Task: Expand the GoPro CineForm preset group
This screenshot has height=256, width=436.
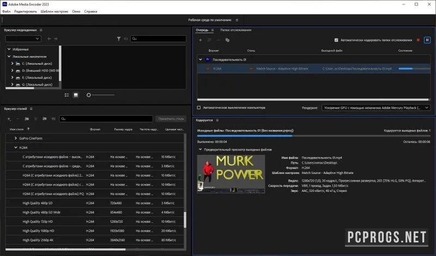Action: tap(16, 138)
